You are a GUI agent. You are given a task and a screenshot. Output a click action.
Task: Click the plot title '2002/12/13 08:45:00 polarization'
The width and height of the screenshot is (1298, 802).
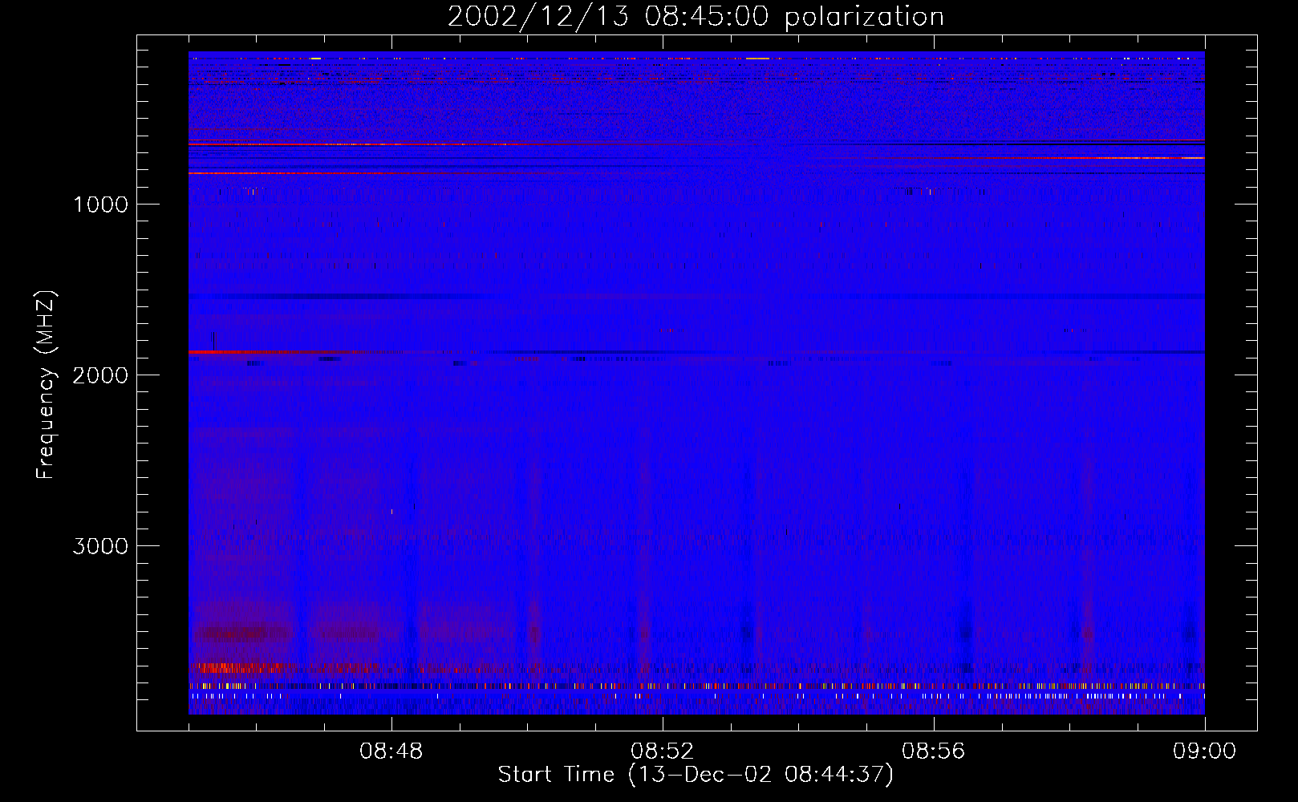click(x=696, y=17)
